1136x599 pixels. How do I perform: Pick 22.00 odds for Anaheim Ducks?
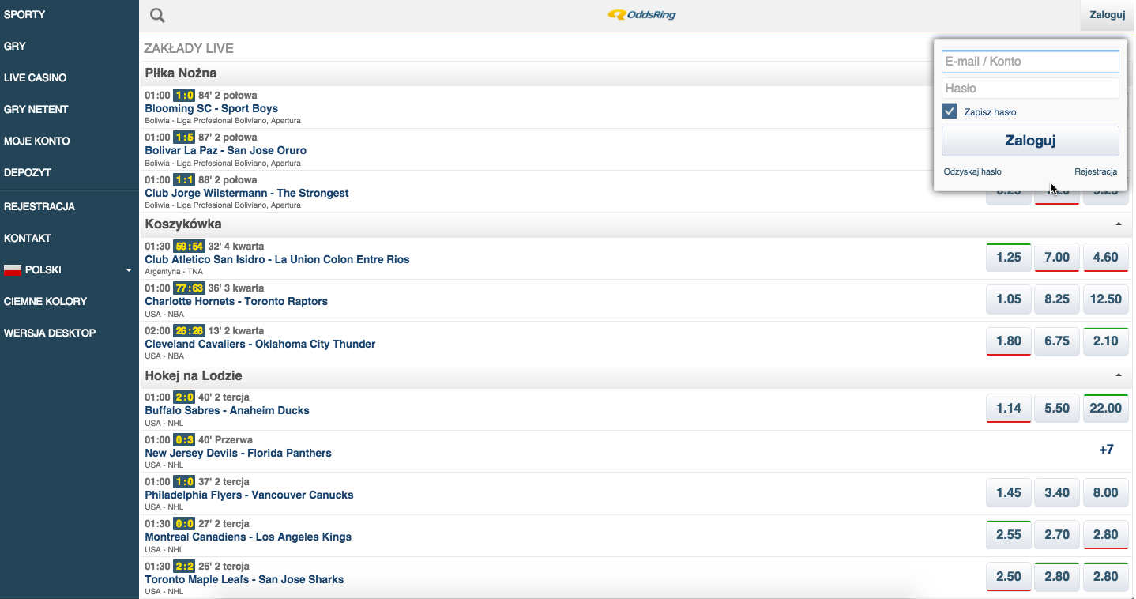[x=1105, y=408]
